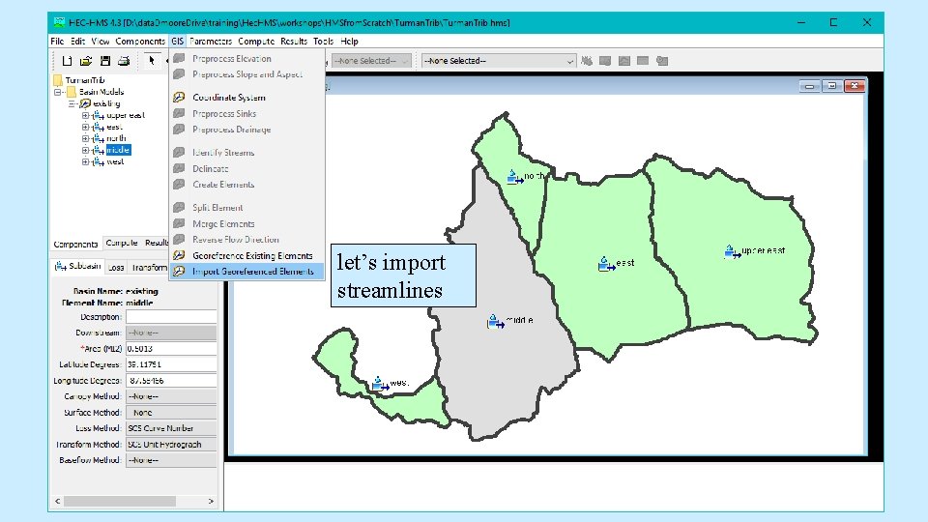Open the File menu
Viewport: 928px width, 522px height.
point(57,42)
